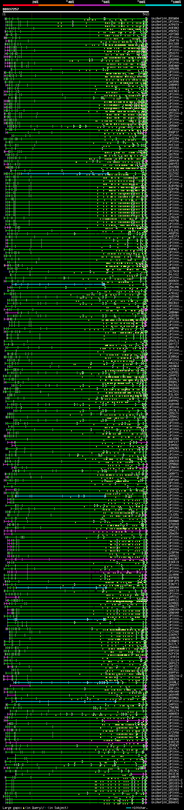Image resolution: width=184 pixels, height=810 pixels.
Task: Select hit UniRef100_A7P8T9
Action: tap(165, 25)
